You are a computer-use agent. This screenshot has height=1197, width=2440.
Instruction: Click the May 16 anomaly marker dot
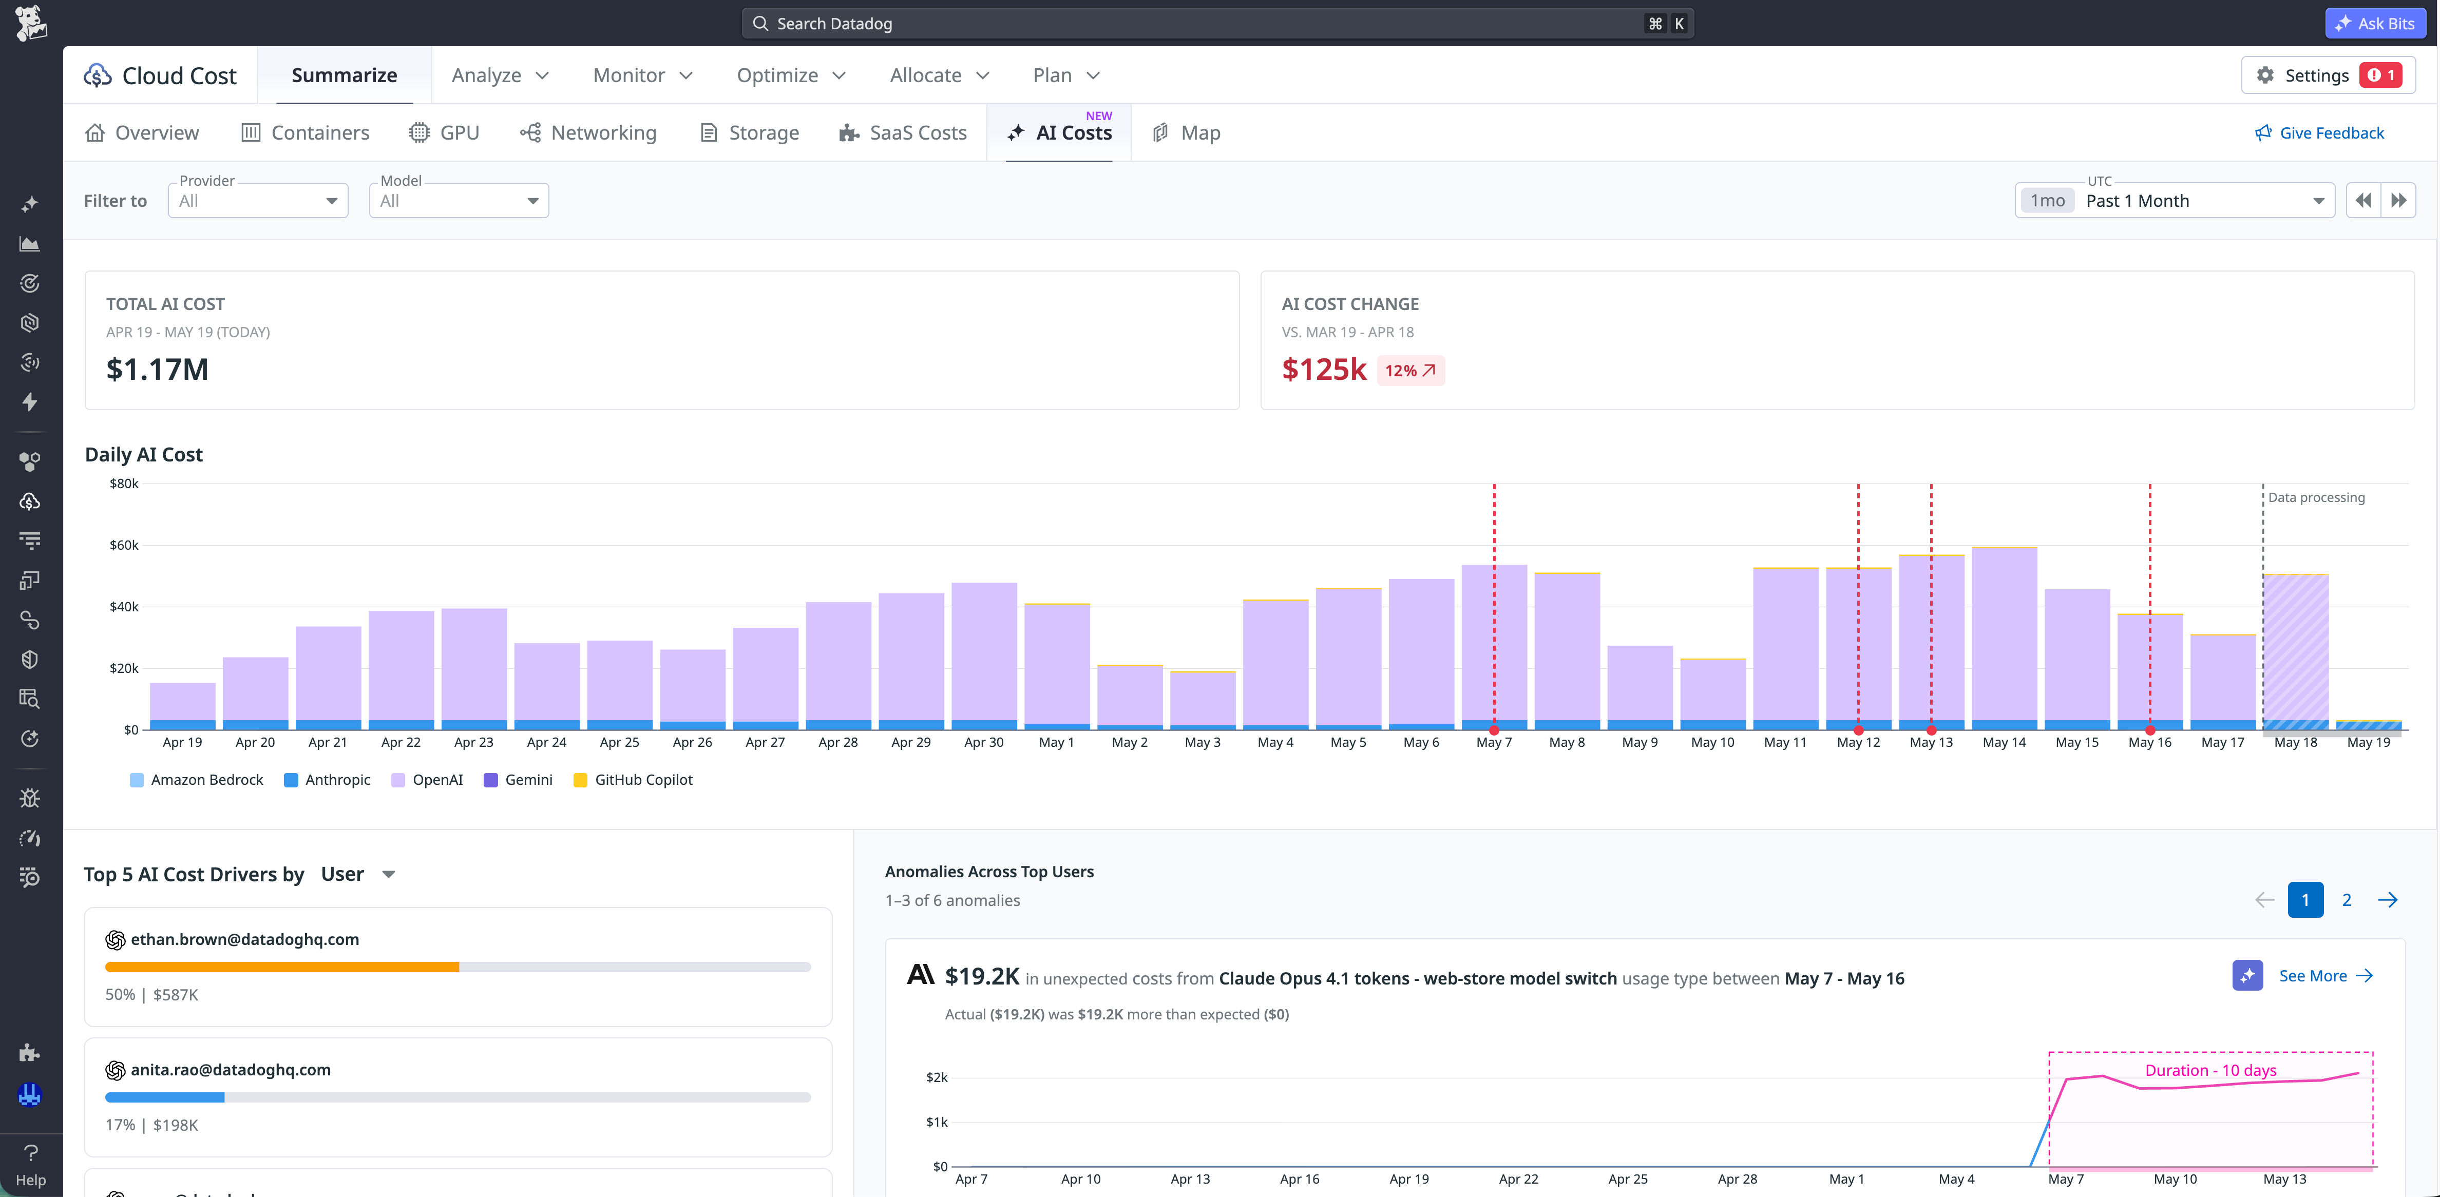click(2149, 729)
